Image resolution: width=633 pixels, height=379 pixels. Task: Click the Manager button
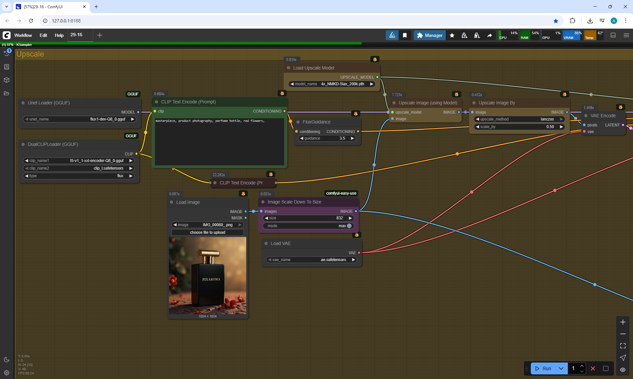[430, 35]
